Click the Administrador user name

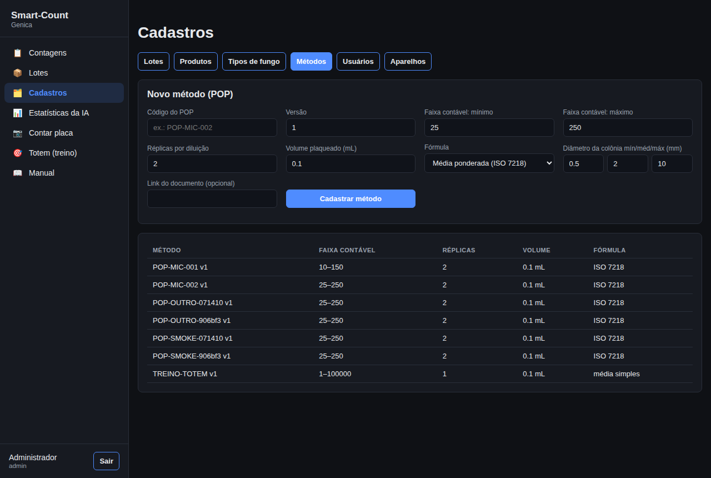(x=33, y=457)
